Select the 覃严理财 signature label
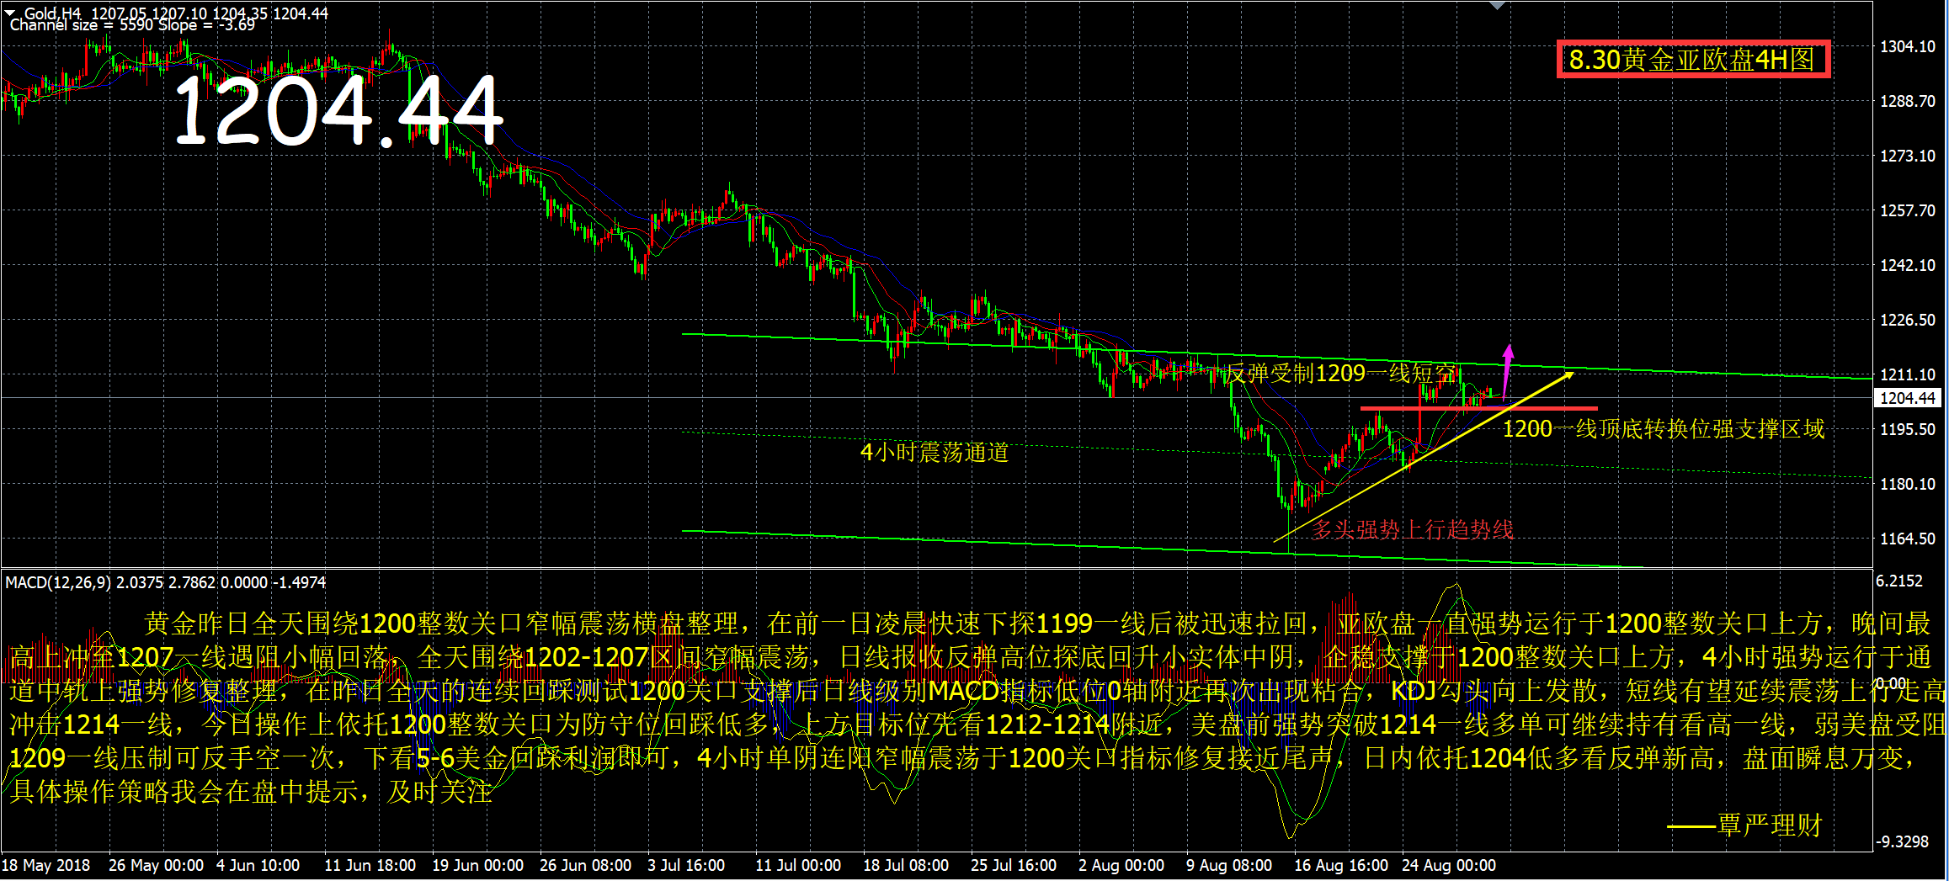 click(x=1769, y=825)
